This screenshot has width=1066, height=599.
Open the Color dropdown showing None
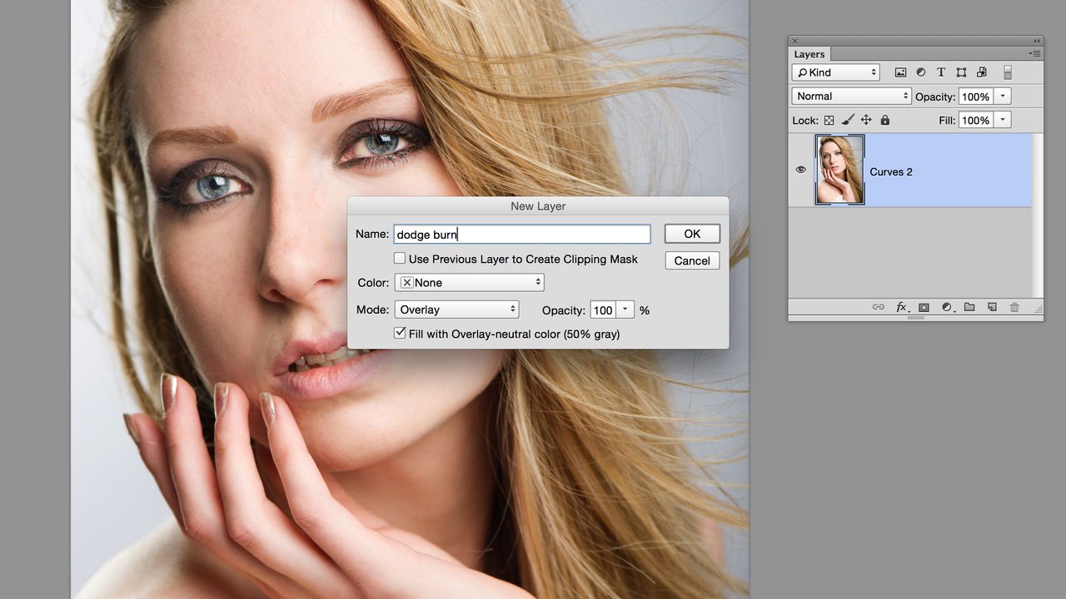click(x=470, y=283)
